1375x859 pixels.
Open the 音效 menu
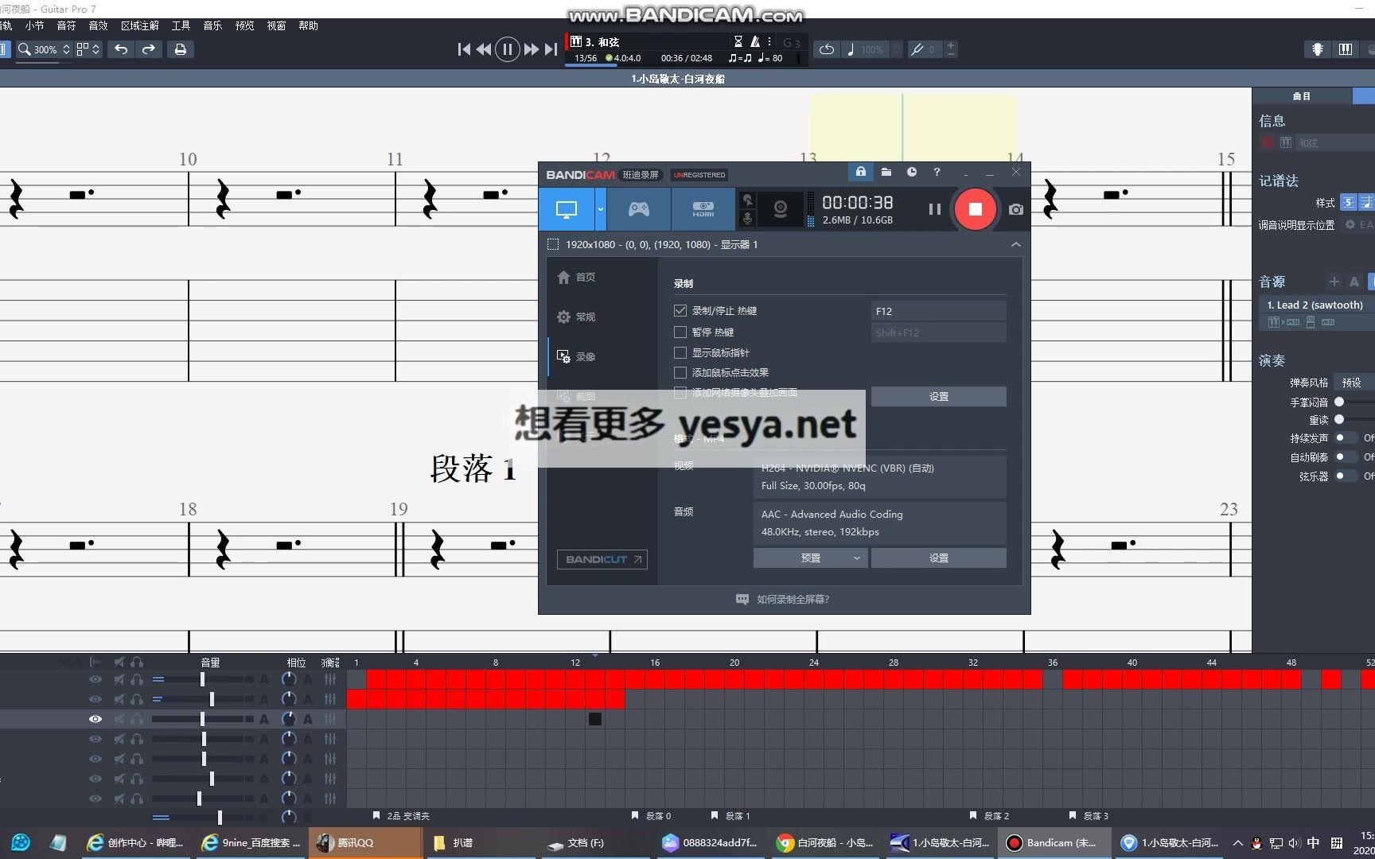pos(98,25)
